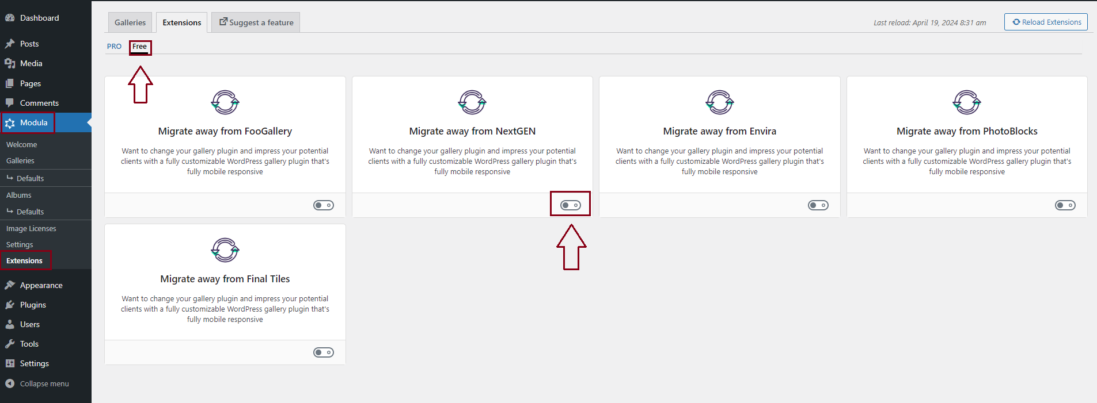
Task: Turn on the PhotoBlocks migration toggle
Action: [x=1065, y=205]
